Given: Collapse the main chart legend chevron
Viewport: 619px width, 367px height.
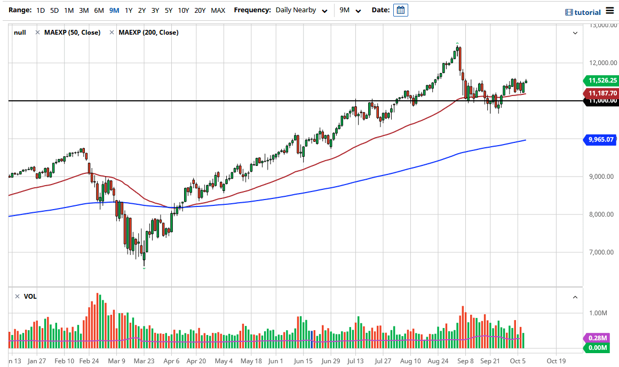Looking at the screenshot, I should (575, 33).
